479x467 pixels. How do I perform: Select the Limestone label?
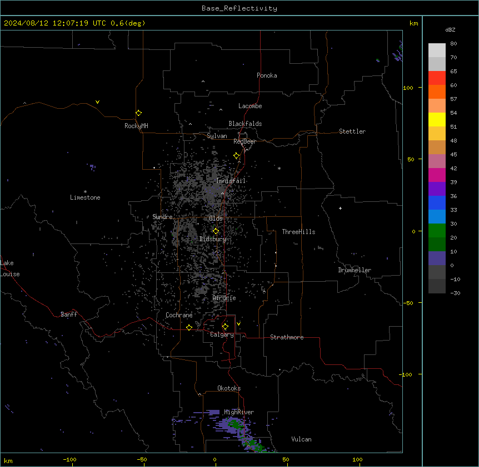85,197
